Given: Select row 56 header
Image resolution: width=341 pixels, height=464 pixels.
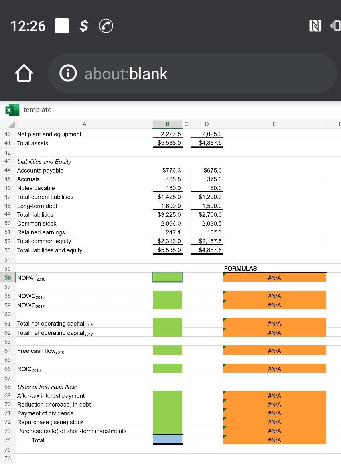Looking at the screenshot, I should (x=7, y=277).
